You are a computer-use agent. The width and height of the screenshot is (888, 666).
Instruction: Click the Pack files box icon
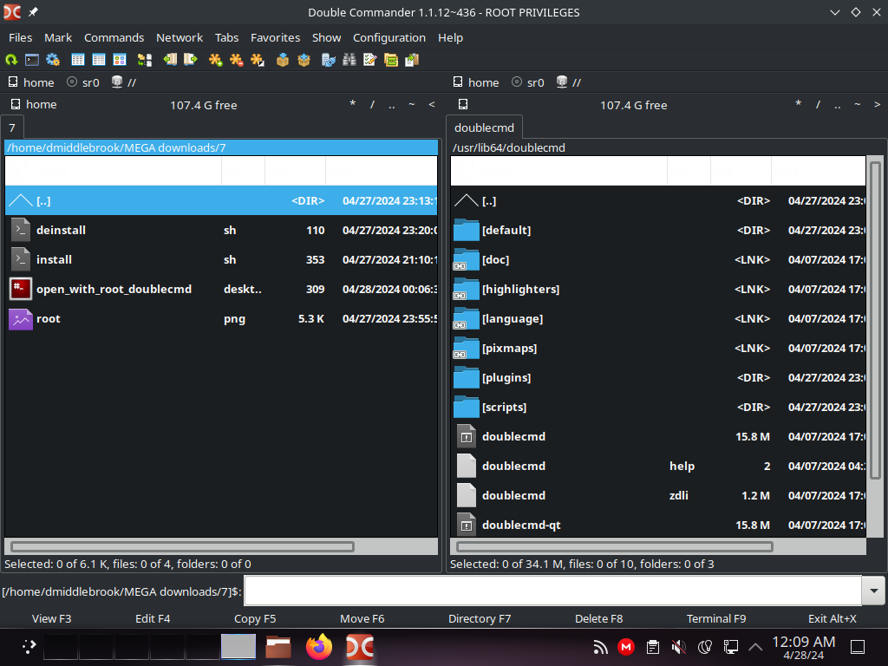(x=283, y=60)
